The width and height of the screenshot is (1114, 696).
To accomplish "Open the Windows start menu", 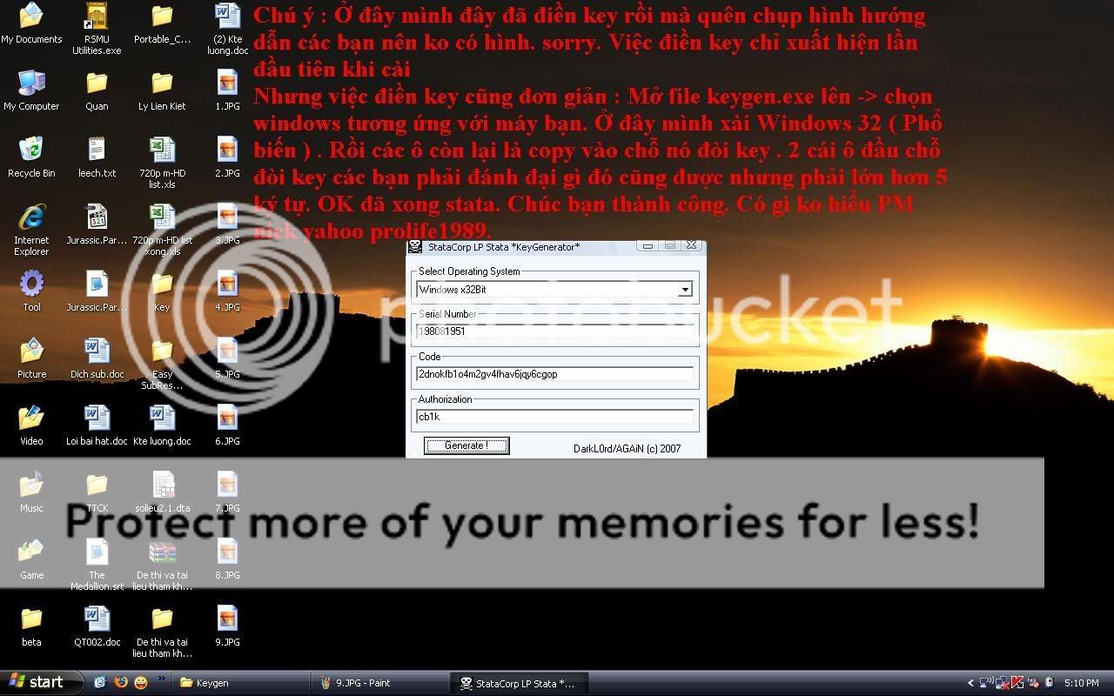I will click(x=42, y=682).
